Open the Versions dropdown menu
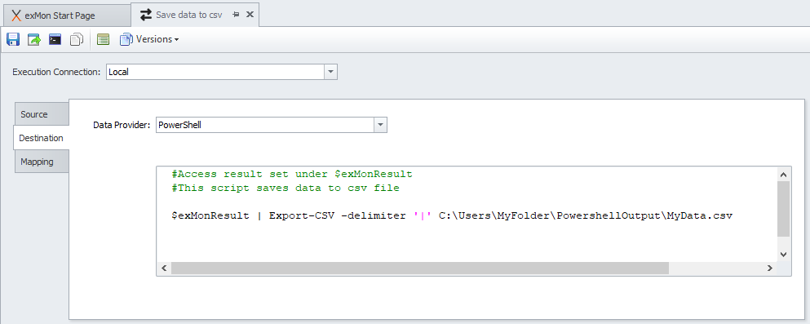The height and width of the screenshot is (324, 810). coord(150,39)
